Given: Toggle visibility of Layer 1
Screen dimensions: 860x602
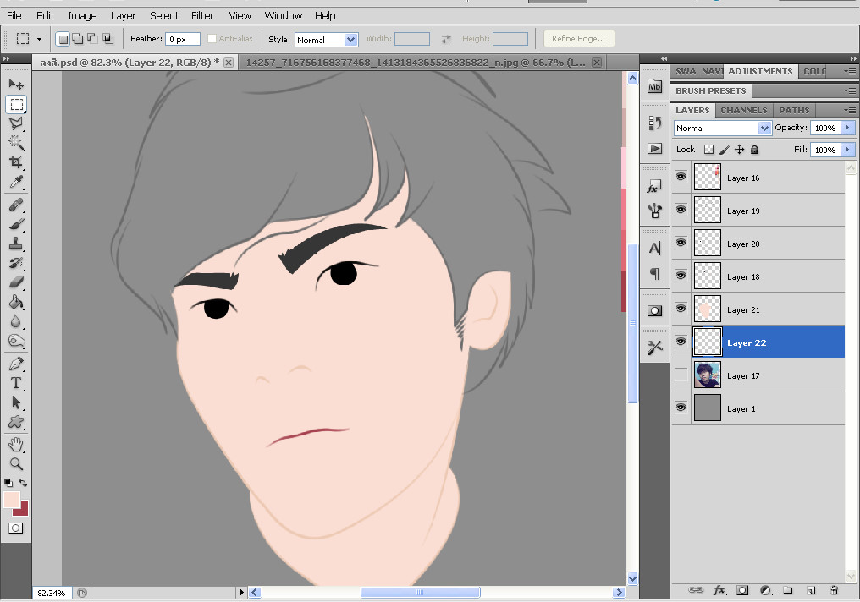Looking at the screenshot, I should (681, 408).
